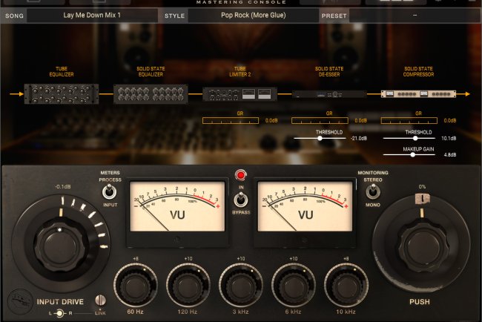482x322 pixels.
Task: Click the STYLE label
Action: (x=174, y=16)
